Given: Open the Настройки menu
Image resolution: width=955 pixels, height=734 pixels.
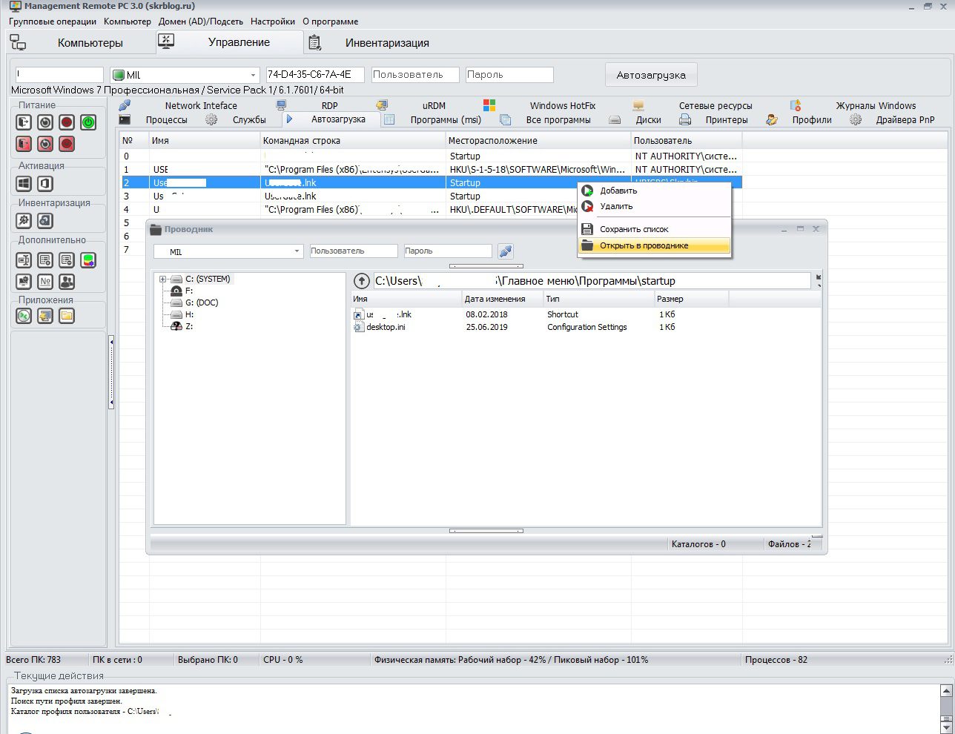Looking at the screenshot, I should pyautogui.click(x=273, y=22).
